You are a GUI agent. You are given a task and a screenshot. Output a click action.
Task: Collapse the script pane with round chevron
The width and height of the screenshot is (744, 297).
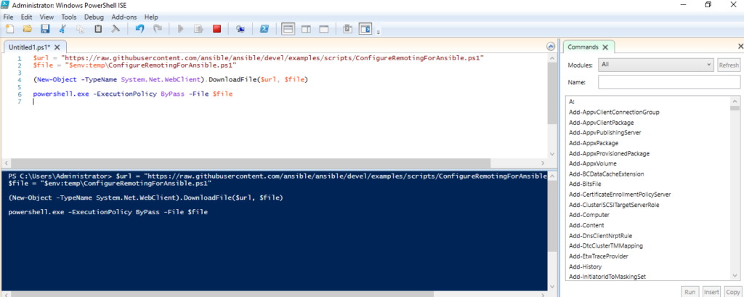(x=551, y=46)
